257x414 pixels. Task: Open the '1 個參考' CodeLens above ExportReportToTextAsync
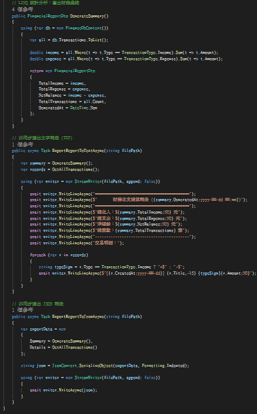tap(22, 144)
